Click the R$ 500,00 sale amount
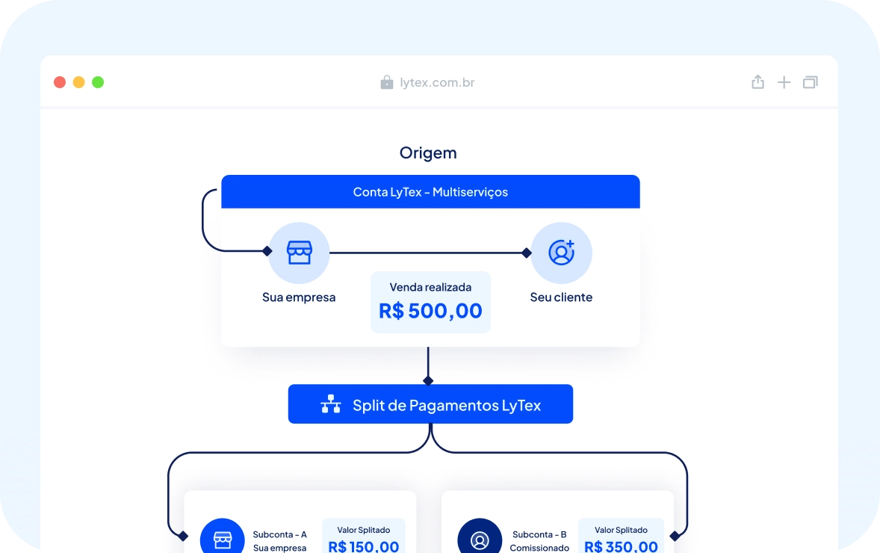 [x=430, y=311]
